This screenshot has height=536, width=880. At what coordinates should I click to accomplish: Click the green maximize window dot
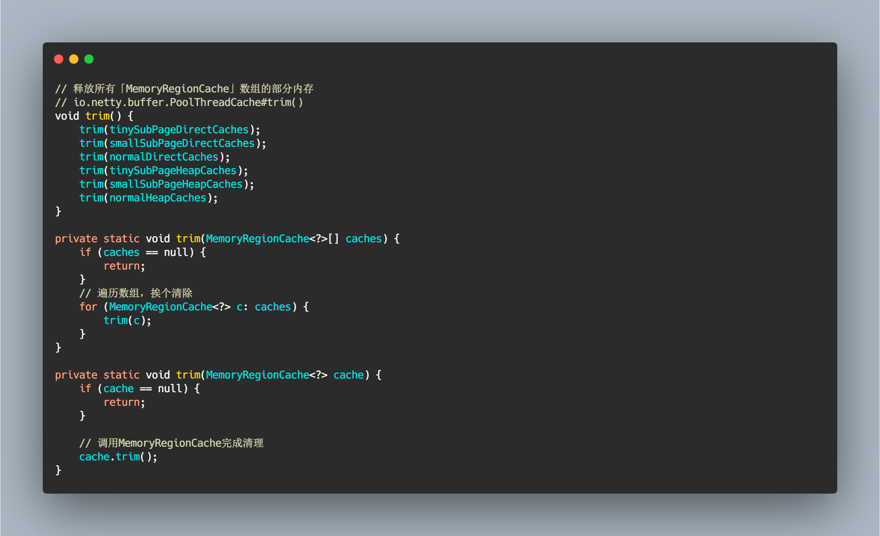(x=89, y=59)
